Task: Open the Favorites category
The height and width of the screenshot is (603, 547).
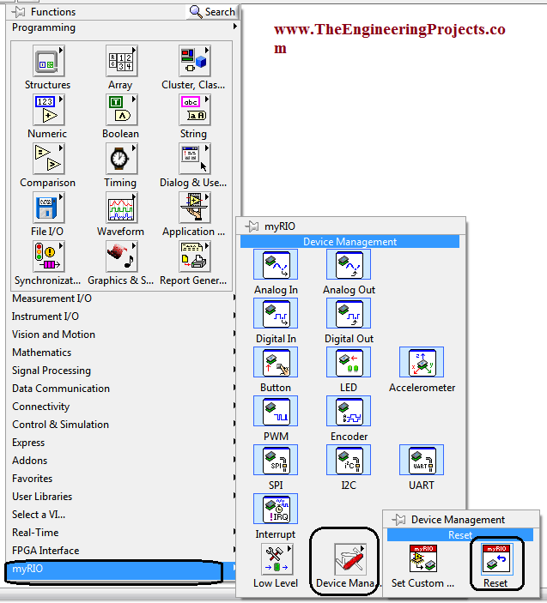Action: point(123,479)
